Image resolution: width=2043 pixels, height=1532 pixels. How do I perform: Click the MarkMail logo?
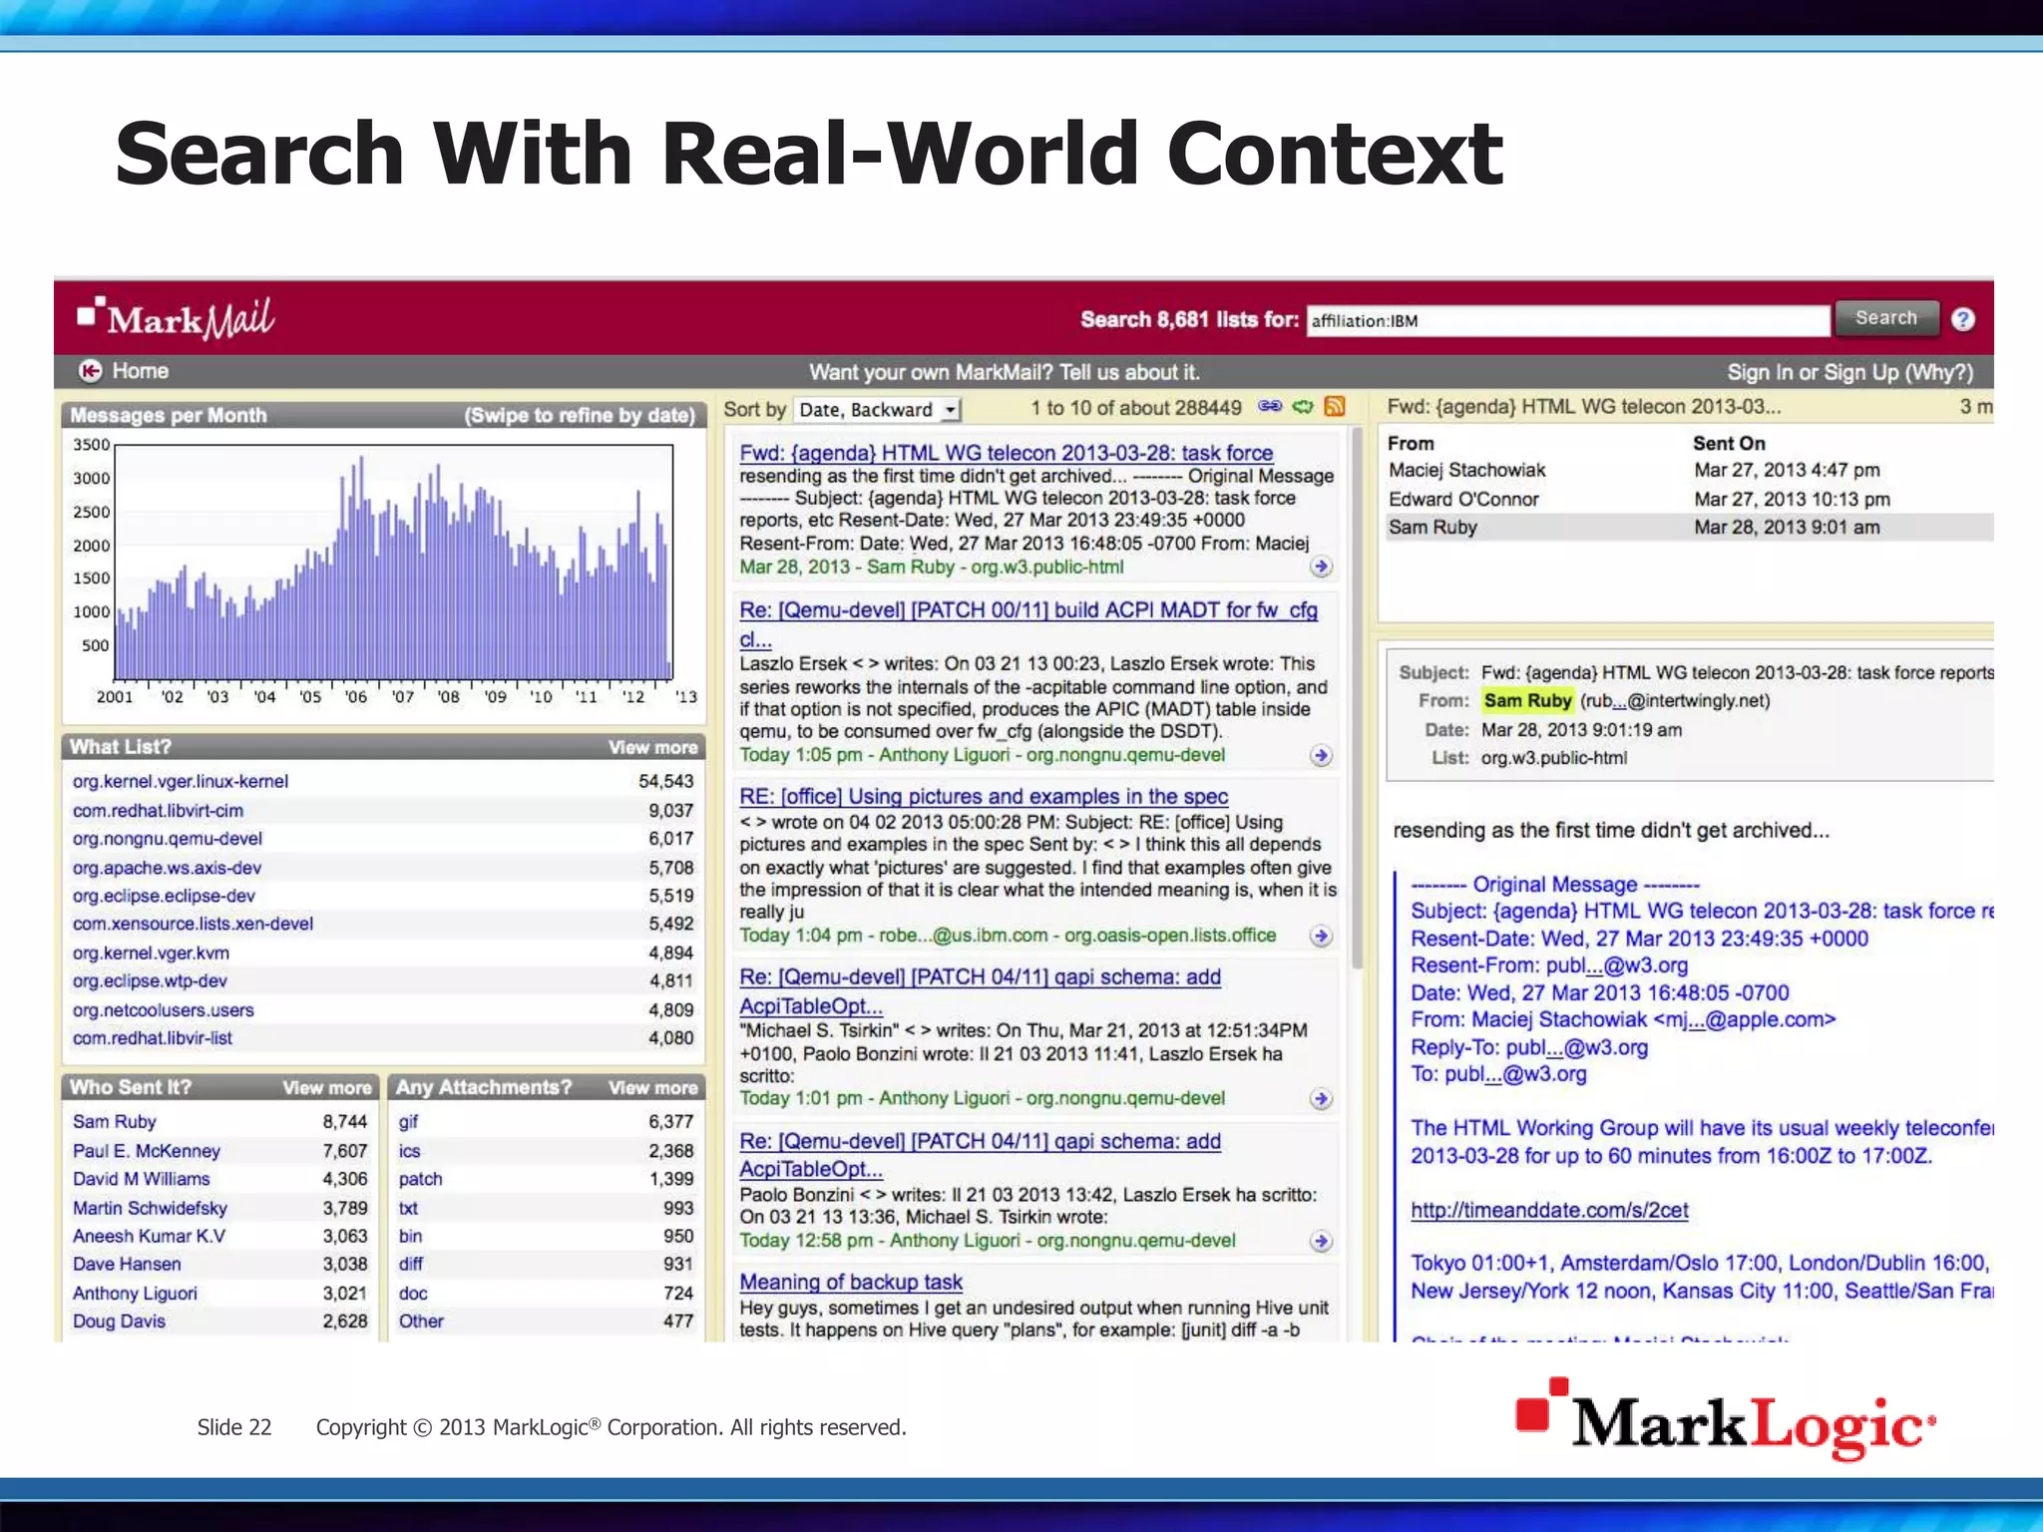pyautogui.click(x=176, y=318)
